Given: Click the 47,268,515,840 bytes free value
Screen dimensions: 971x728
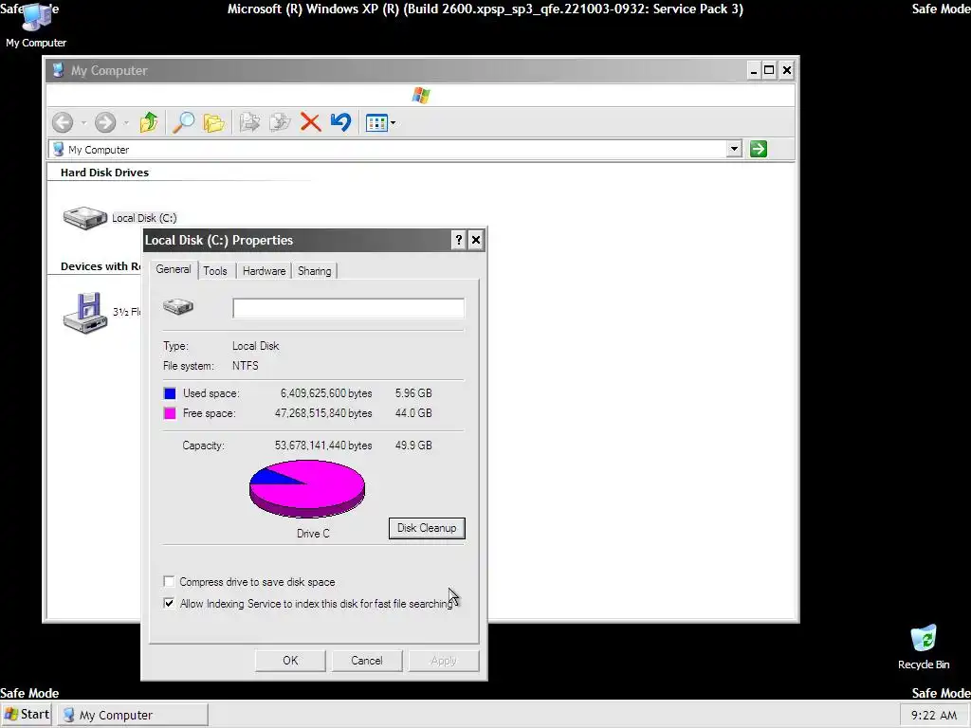Looking at the screenshot, I should (323, 413).
